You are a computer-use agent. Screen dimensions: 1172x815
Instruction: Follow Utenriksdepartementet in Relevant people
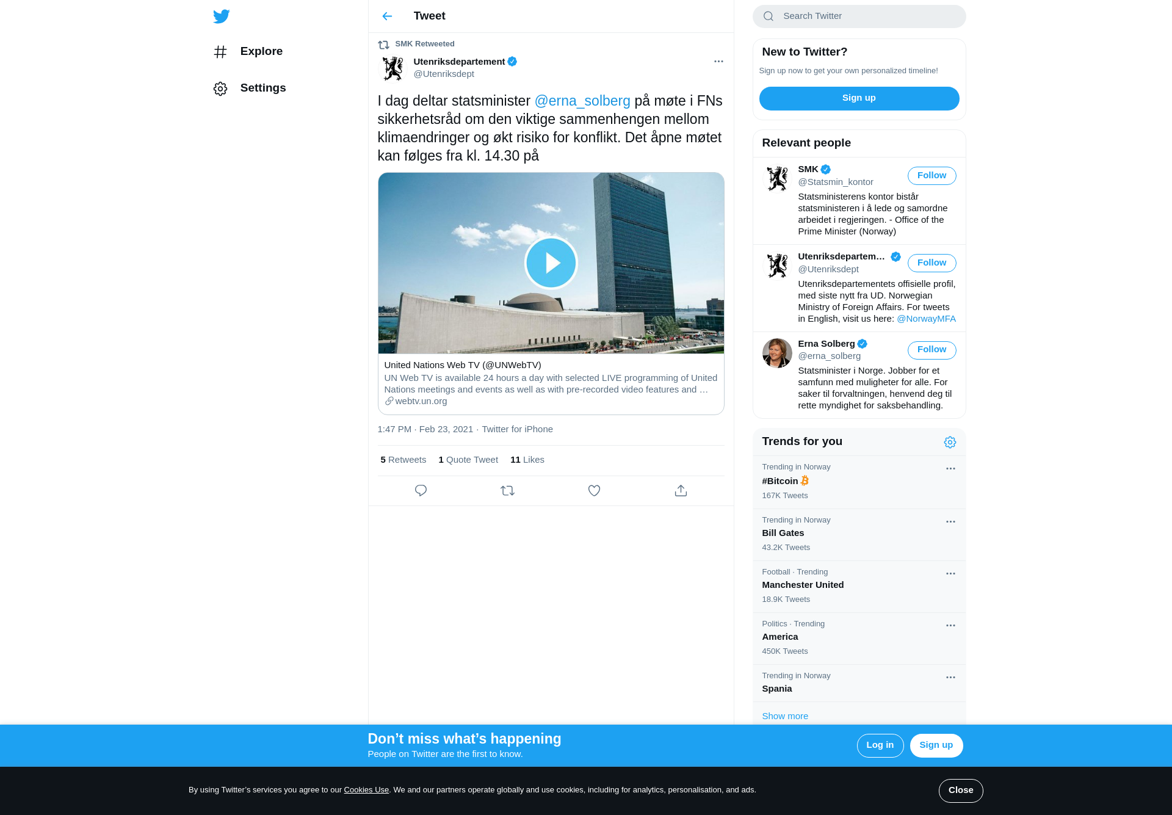click(931, 263)
